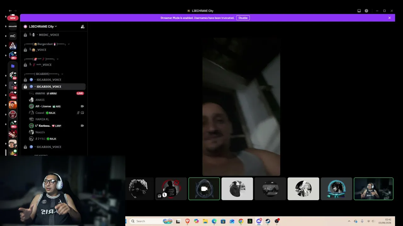This screenshot has height=226, width=403.
Task: Collapse the sushi channel category
Action: click(57, 59)
